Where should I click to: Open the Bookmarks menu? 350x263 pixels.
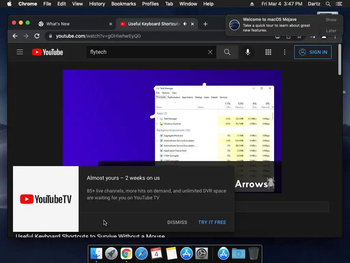(124, 4)
